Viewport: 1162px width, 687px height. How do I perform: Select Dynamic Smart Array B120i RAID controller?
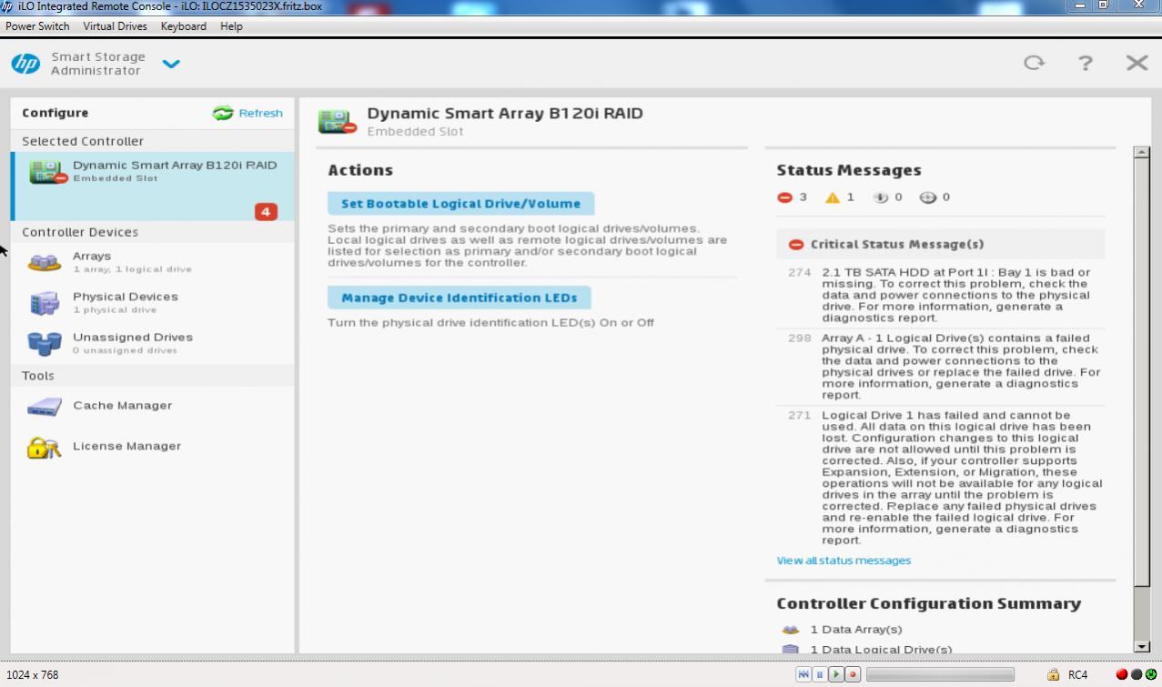(153, 186)
